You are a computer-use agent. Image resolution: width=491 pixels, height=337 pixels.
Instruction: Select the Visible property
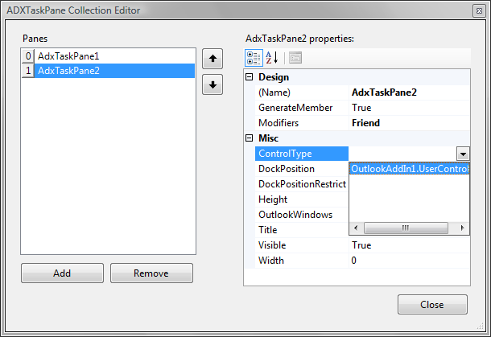[x=302, y=245]
